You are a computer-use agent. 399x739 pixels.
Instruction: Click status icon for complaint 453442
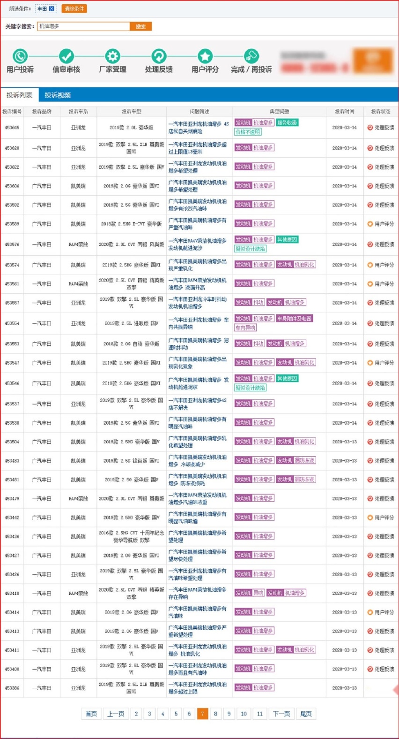370,518
